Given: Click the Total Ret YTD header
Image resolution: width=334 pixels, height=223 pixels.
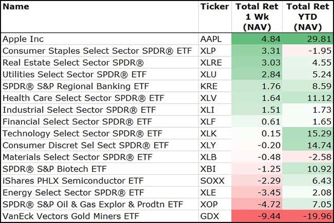Looking at the screenshot, I should [307, 16].
